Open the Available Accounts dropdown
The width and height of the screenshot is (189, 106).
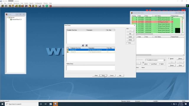click(x=164, y=60)
